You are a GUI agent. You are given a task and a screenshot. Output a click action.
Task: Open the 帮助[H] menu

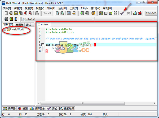[107, 8]
